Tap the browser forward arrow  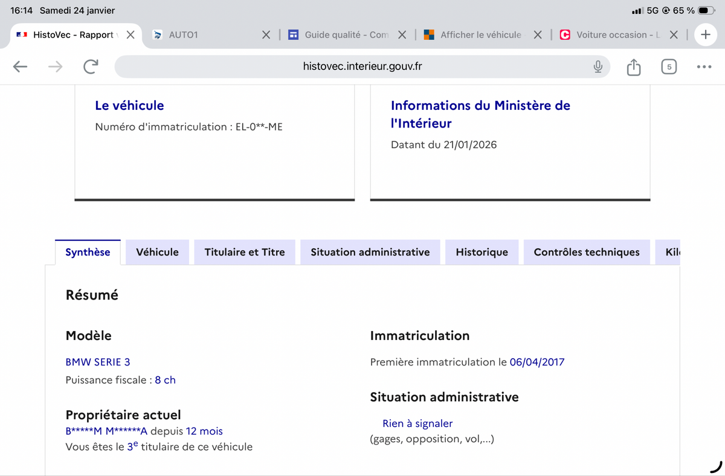click(55, 66)
